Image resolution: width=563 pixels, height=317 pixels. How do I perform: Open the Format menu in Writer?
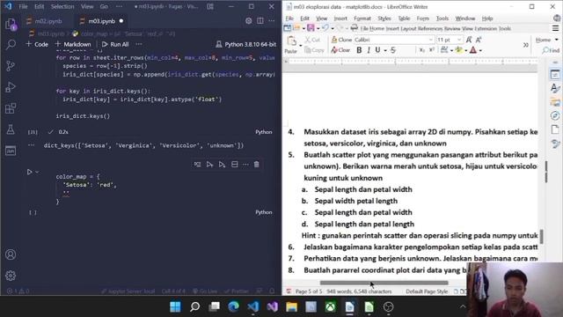tap(362, 18)
